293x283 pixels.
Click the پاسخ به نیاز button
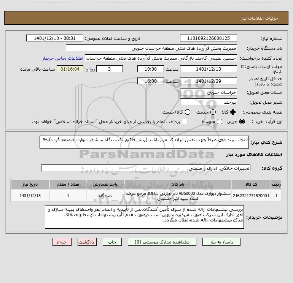pyautogui.click(x=221, y=242)
